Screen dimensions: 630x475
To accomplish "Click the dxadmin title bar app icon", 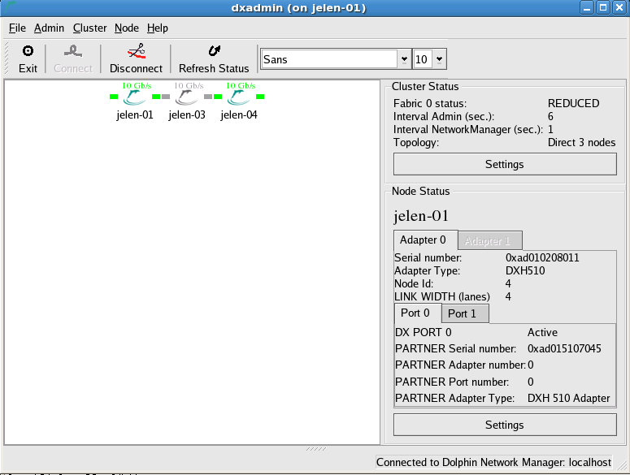I will [x=11, y=6].
